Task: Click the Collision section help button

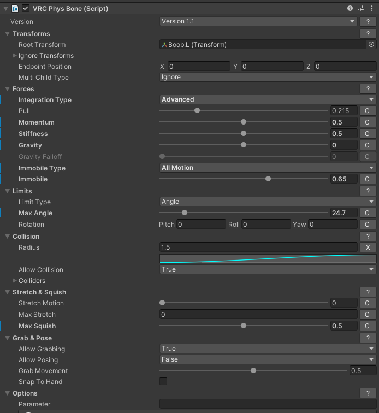Action: (x=368, y=237)
